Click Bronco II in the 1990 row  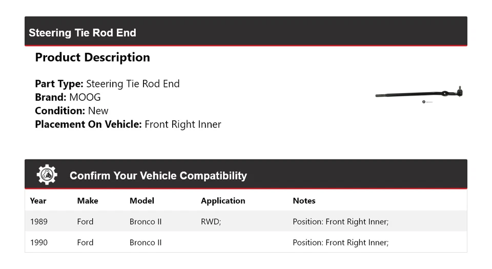(x=146, y=242)
